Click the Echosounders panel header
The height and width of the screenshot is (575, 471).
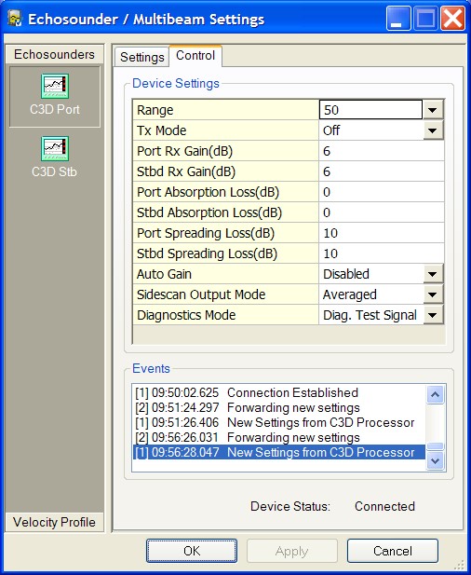(x=54, y=54)
